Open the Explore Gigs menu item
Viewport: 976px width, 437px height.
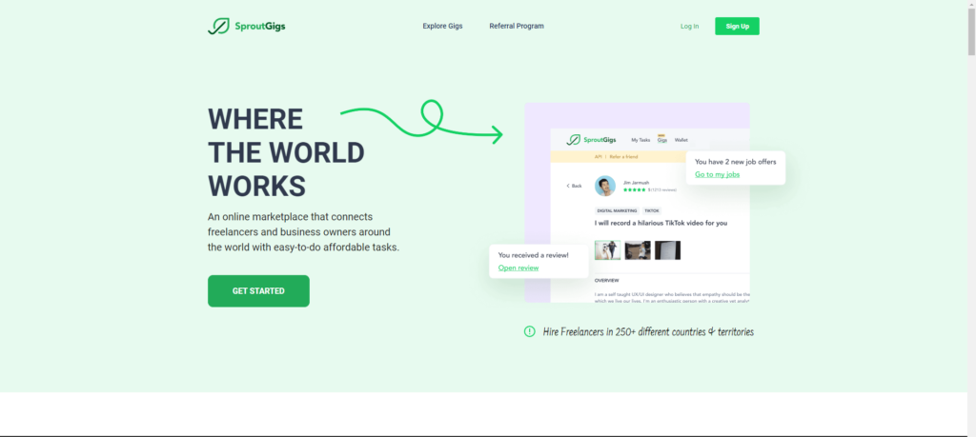[x=442, y=26]
